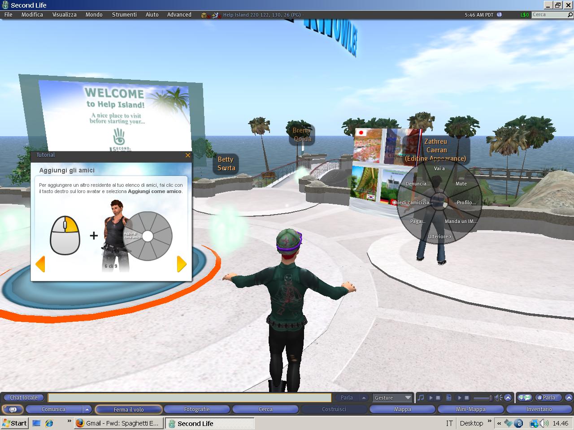Focus the local chat text input
Viewport: 574px width, 430px height.
tap(190, 397)
